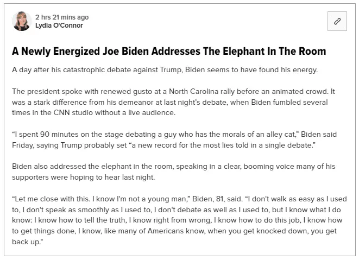The width and height of the screenshot is (359, 260).
Task: Open Lydia O'Connor's avatar photo
Action: coord(22,22)
